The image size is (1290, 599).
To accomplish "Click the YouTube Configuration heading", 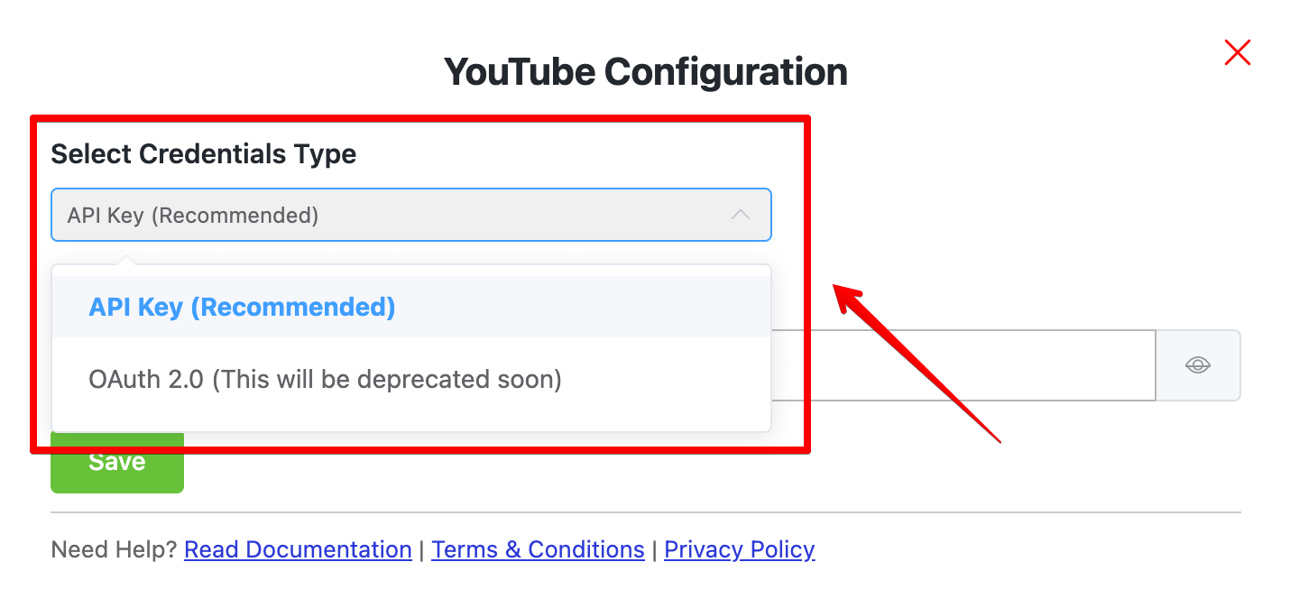I will (645, 72).
